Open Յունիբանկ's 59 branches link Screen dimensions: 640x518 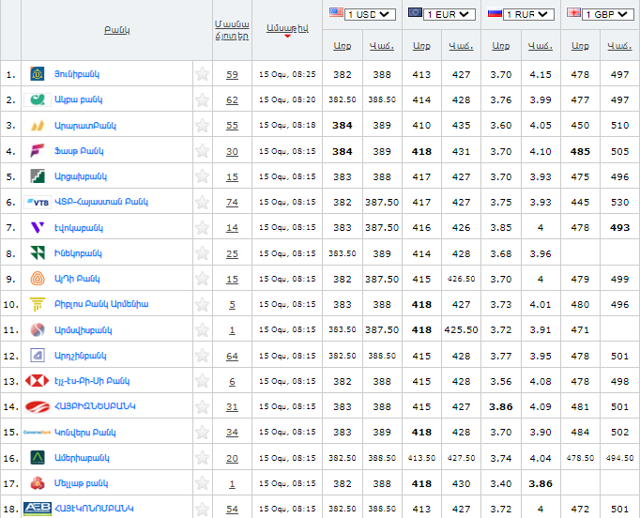pos(232,75)
